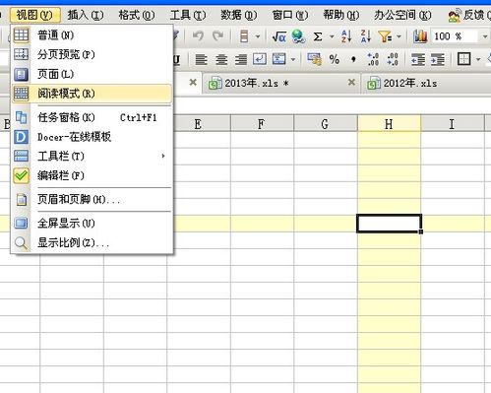The image size is (491, 393).
Task: Click the Filter funnel icon
Action: point(385,36)
